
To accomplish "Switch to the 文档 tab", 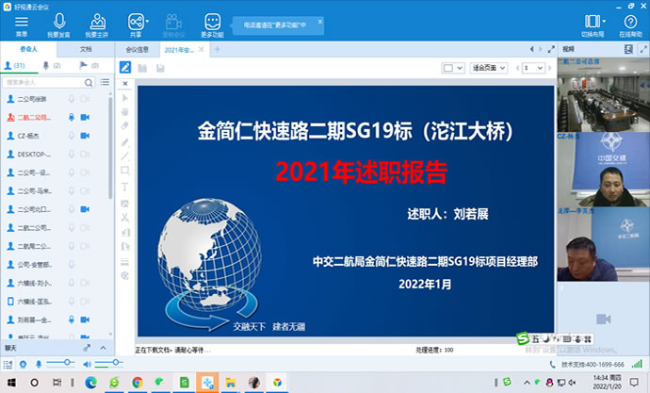I will point(86,48).
